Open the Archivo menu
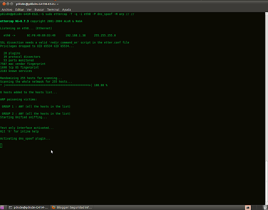This screenshot has width=268, height=210. point(7,10)
